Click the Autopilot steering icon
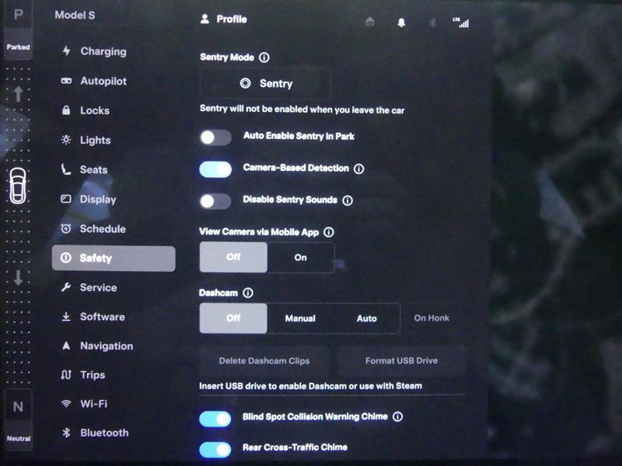This screenshot has width=622, height=466. pos(66,81)
